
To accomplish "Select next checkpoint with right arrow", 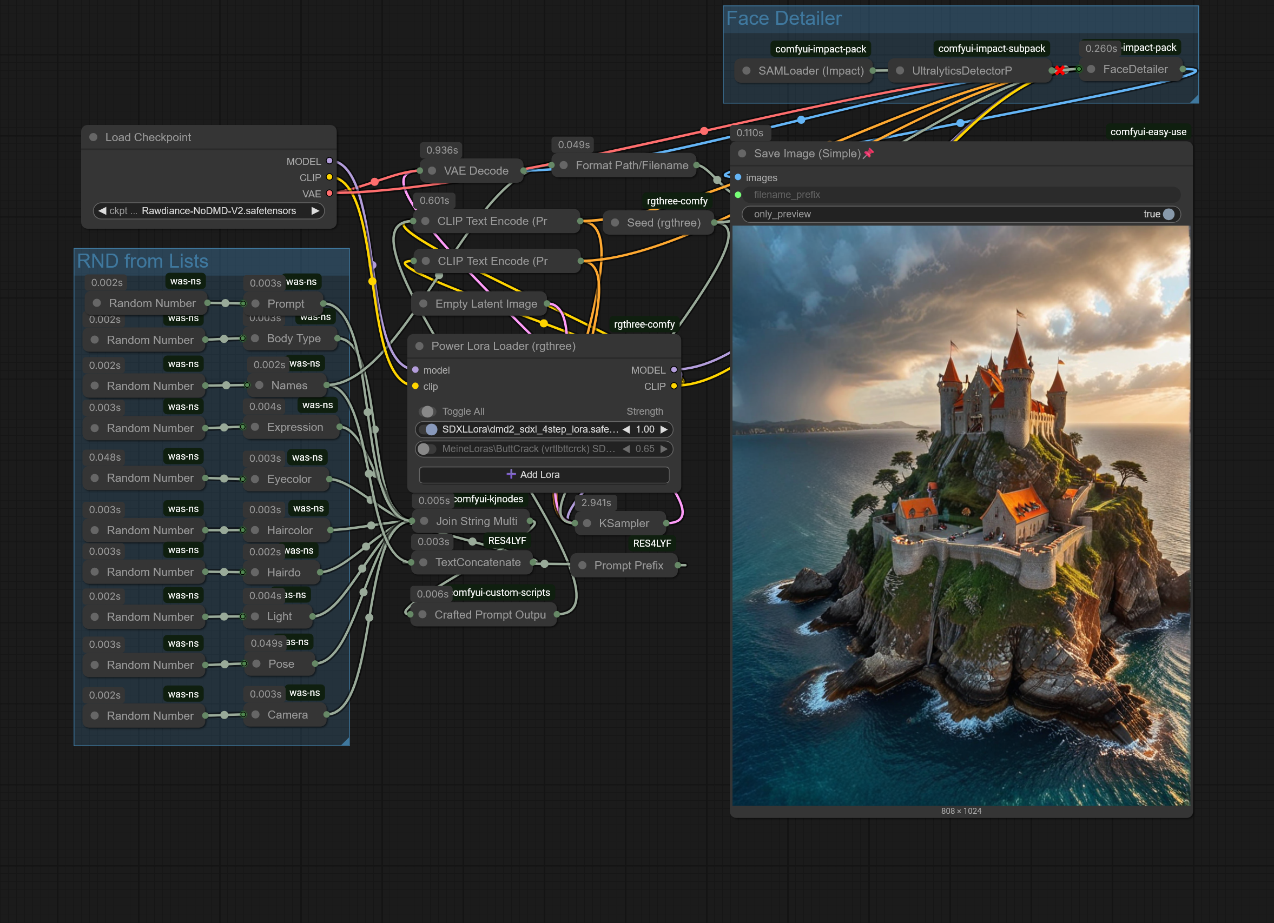I will (x=315, y=210).
